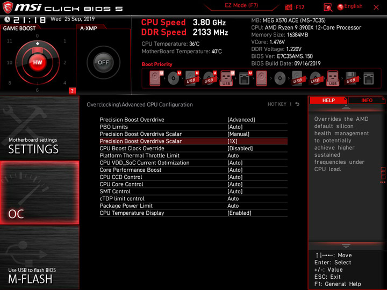Change language via the English globe icon

click(350, 6)
